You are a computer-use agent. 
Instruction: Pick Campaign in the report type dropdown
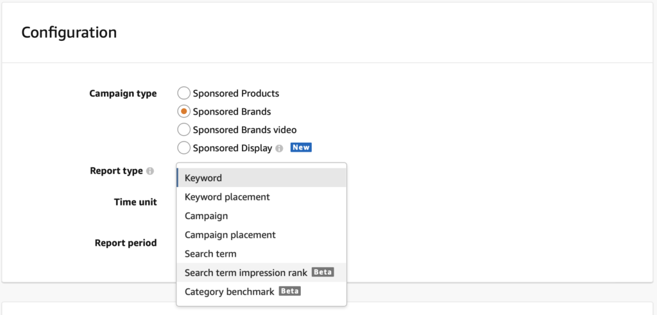click(x=206, y=216)
